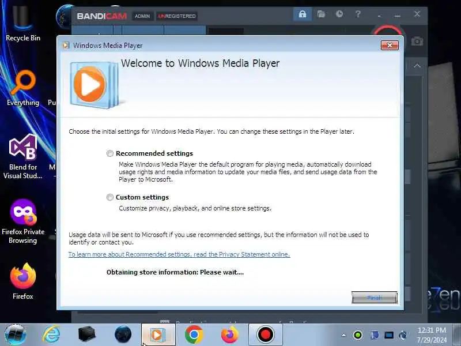The image size is (461, 346).
Task: Collapse the Bandicam panel with chevron arrow
Action: pos(417,66)
